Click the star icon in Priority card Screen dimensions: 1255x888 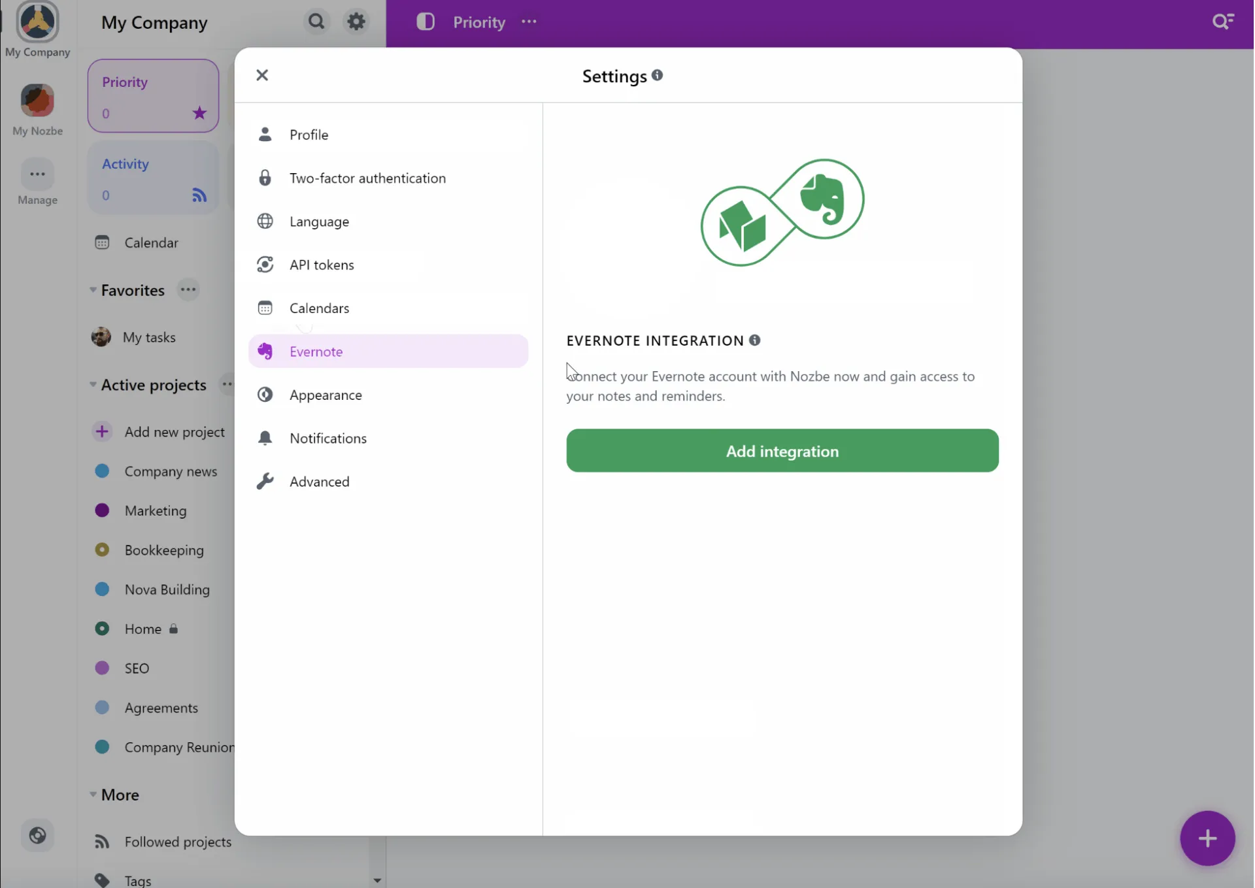pos(199,113)
